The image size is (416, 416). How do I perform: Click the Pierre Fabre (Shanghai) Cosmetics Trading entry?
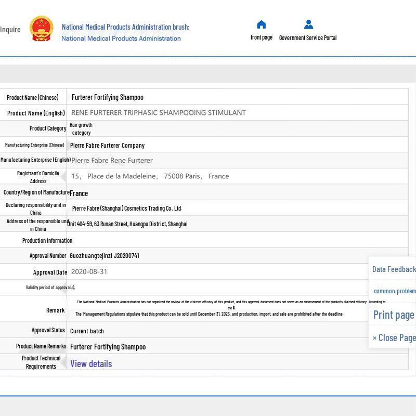(127, 209)
